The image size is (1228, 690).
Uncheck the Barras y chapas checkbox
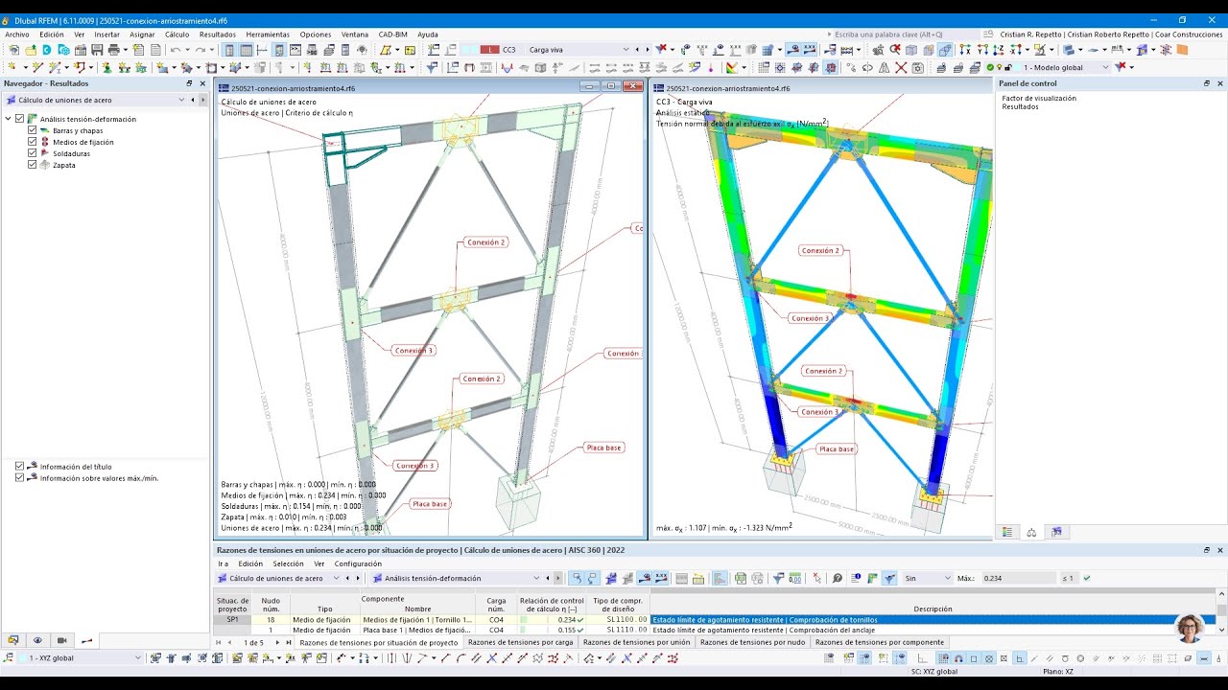coord(33,130)
